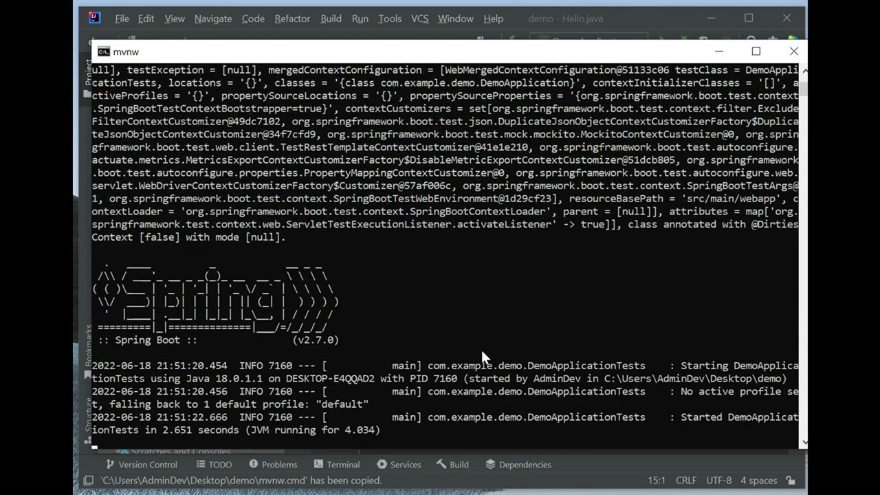Open the Code menu
The height and width of the screenshot is (495, 880).
253,19
